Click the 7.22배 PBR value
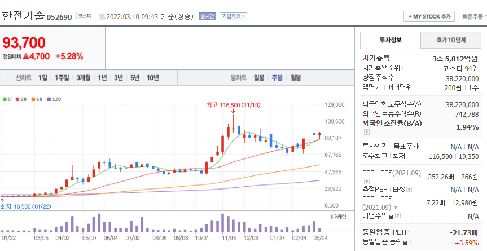487x251 pixels. pyautogui.click(x=436, y=203)
